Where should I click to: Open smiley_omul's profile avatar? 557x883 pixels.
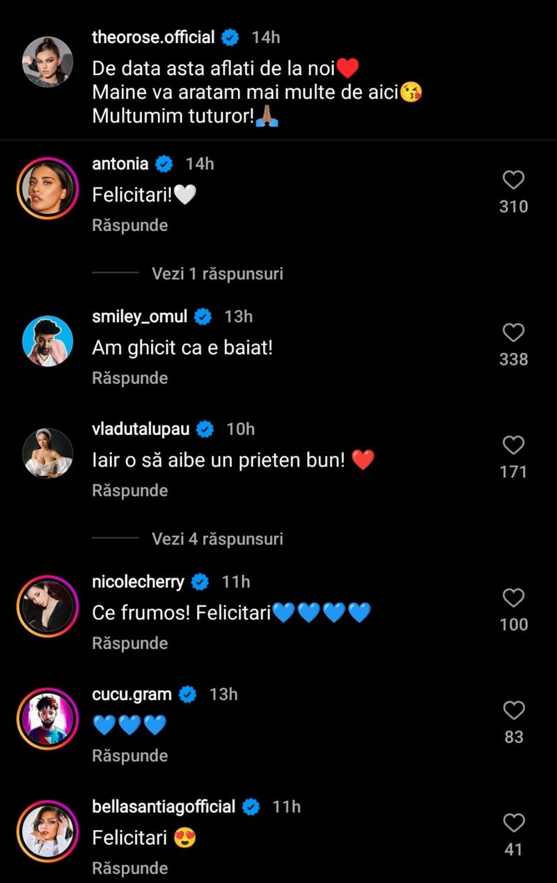pos(47,341)
